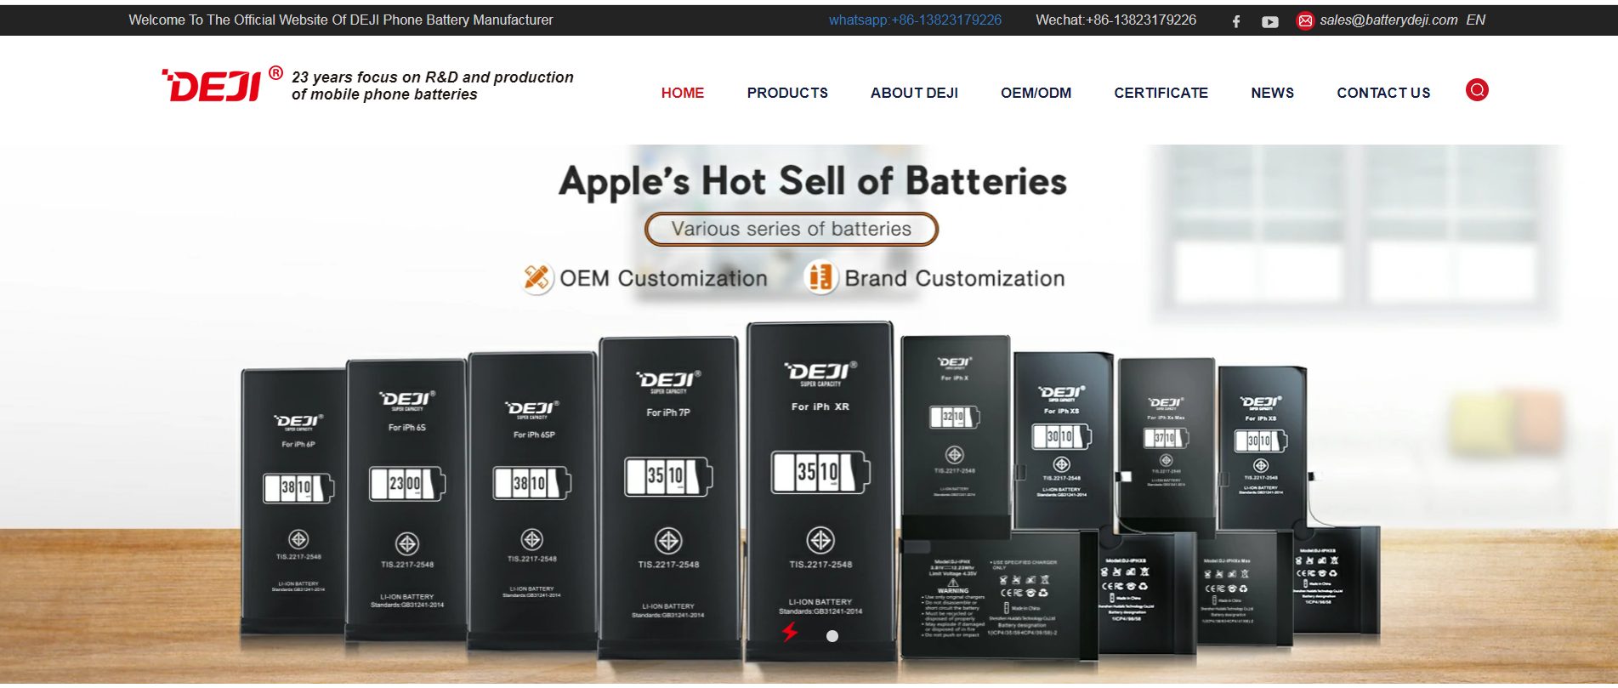This screenshot has height=688, width=1618.
Task: Click the Brand Customization orange icon
Action: [x=820, y=277]
